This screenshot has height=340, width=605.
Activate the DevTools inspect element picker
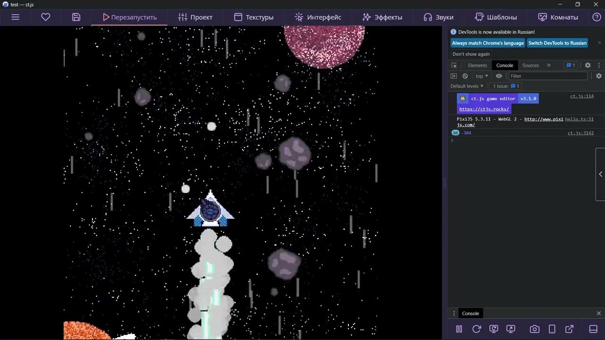click(x=454, y=65)
